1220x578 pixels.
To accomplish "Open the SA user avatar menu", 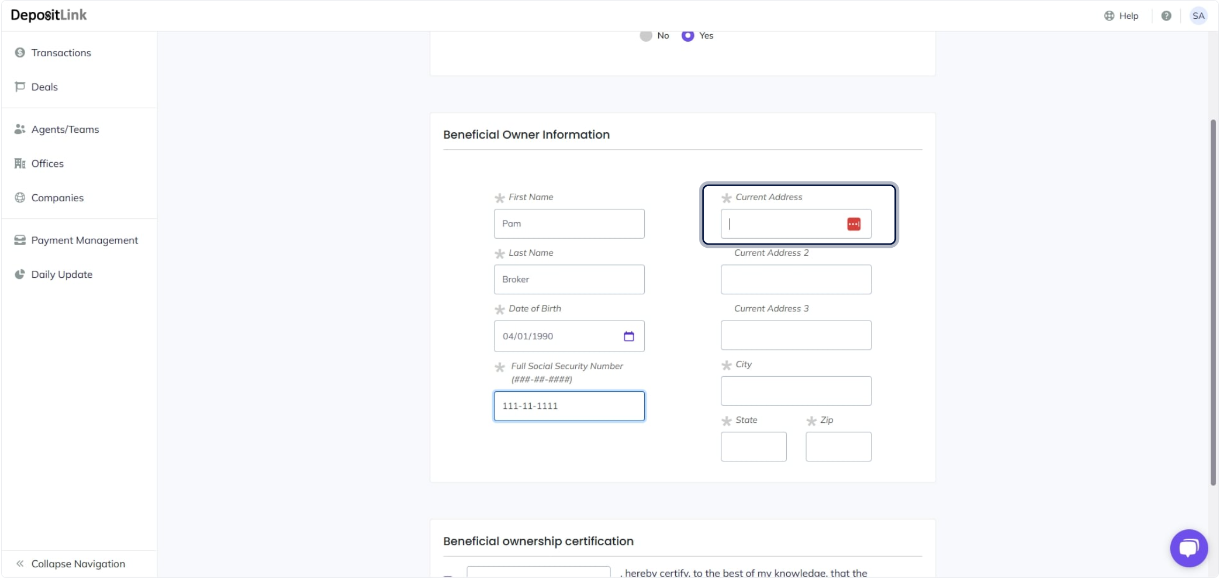I will 1198,16.
